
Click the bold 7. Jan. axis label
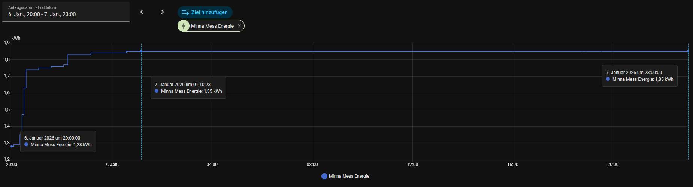pyautogui.click(x=112, y=165)
